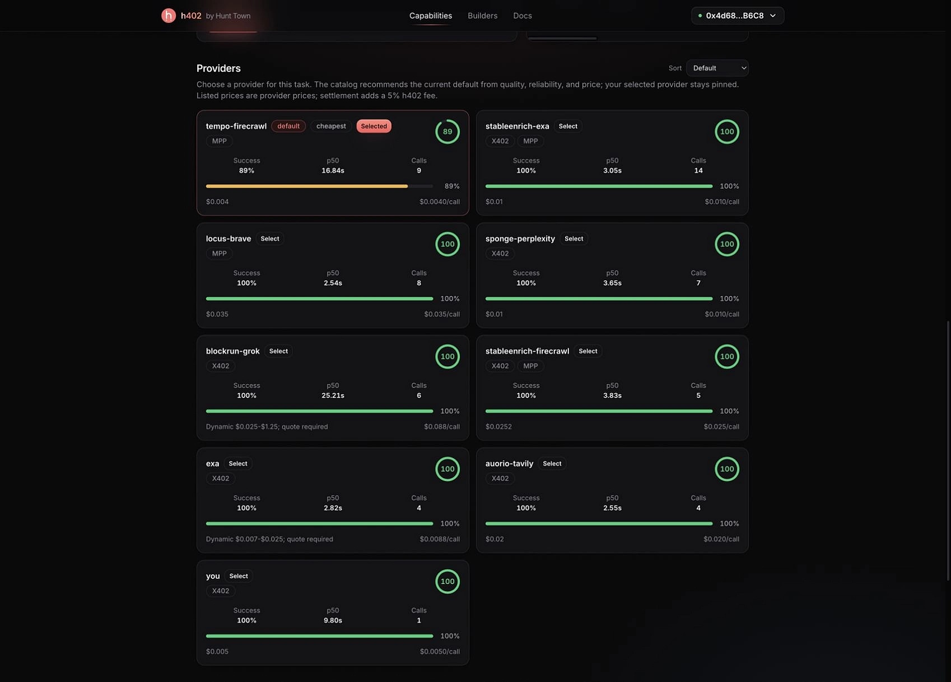951x682 pixels.
Task: Click the X402 tag on stableenrich-exa
Action: point(500,141)
